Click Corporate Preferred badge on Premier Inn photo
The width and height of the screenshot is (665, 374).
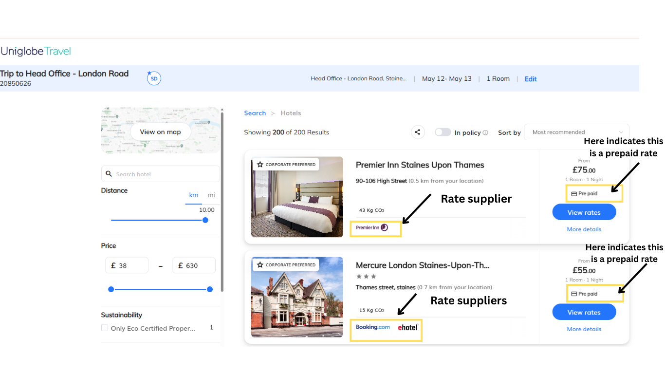click(x=286, y=165)
